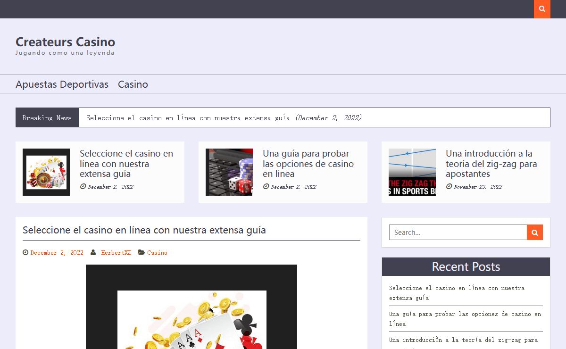Click clock icon under first featured card

(x=83, y=186)
